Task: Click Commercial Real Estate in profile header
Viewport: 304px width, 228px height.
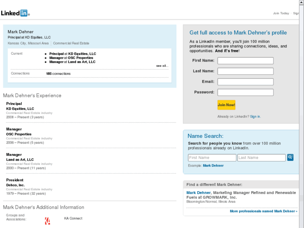Action: [71, 43]
